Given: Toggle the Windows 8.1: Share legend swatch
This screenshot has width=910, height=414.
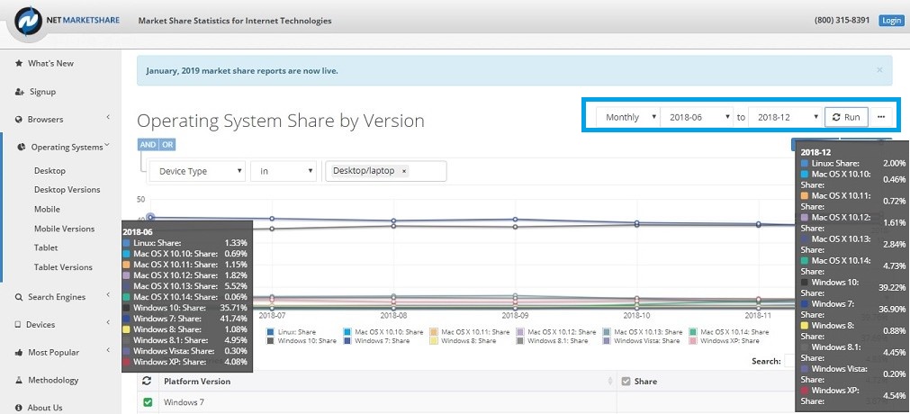Looking at the screenshot, I should click(x=520, y=341).
